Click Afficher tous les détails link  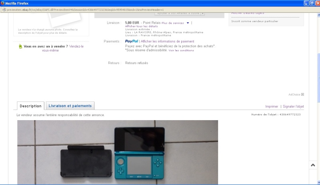click(141, 26)
